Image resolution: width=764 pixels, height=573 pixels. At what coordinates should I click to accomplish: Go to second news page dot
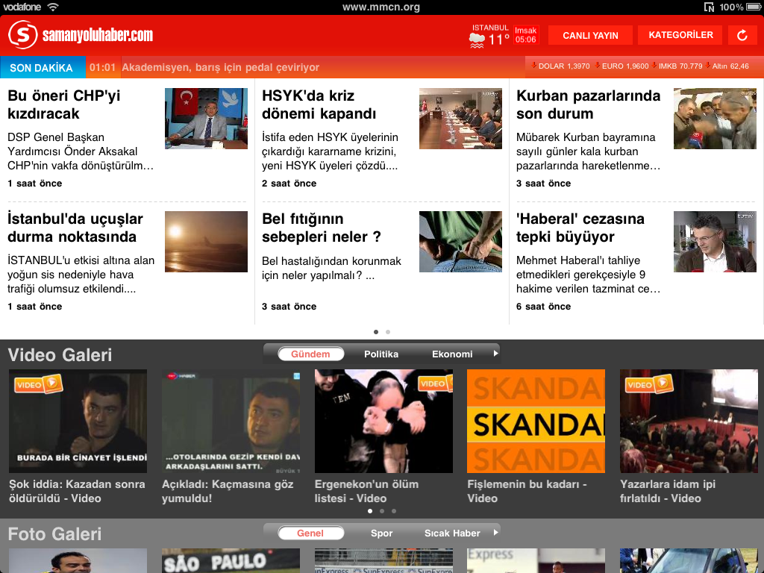[x=388, y=331]
